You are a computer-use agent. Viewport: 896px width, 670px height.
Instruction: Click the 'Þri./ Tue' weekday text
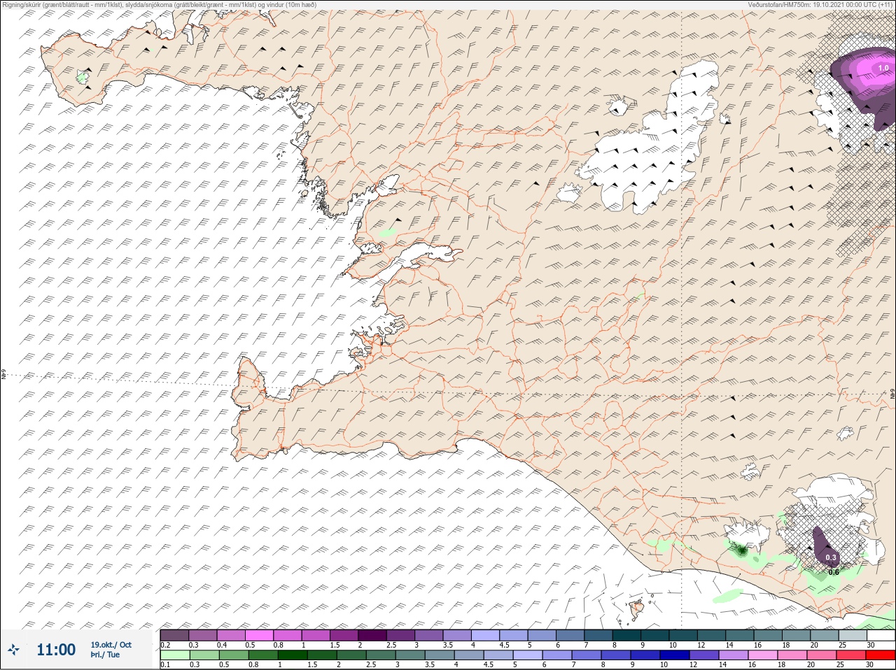pyautogui.click(x=105, y=655)
